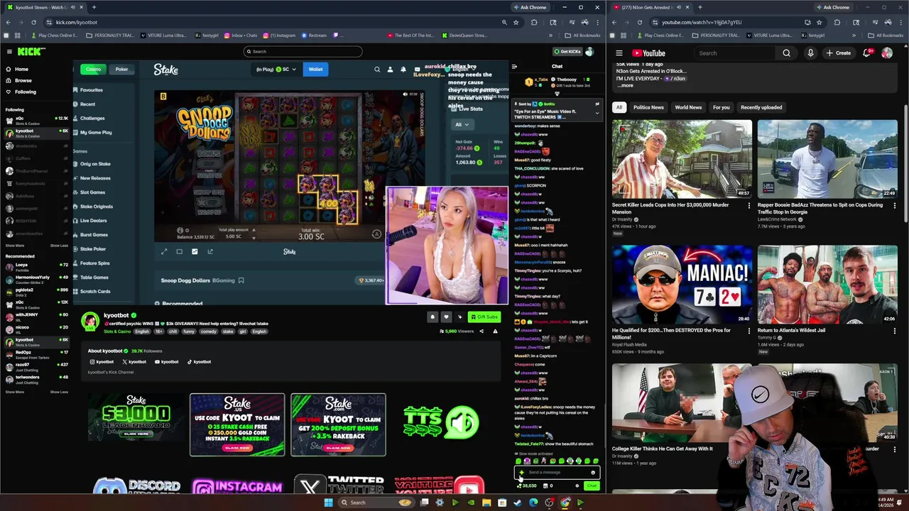This screenshot has height=511, width=909.
Task: Click the green Chat send button
Action: click(592, 486)
